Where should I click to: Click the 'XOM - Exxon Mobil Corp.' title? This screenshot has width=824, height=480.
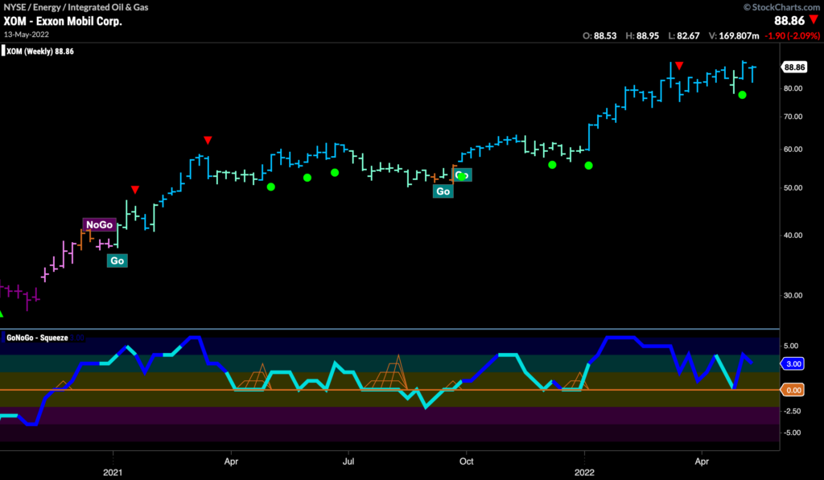[63, 22]
